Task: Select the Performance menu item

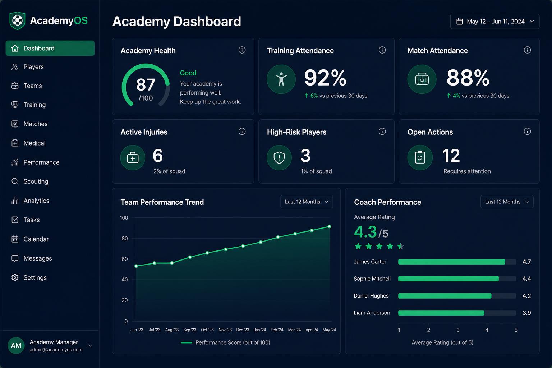Action: tap(50, 162)
